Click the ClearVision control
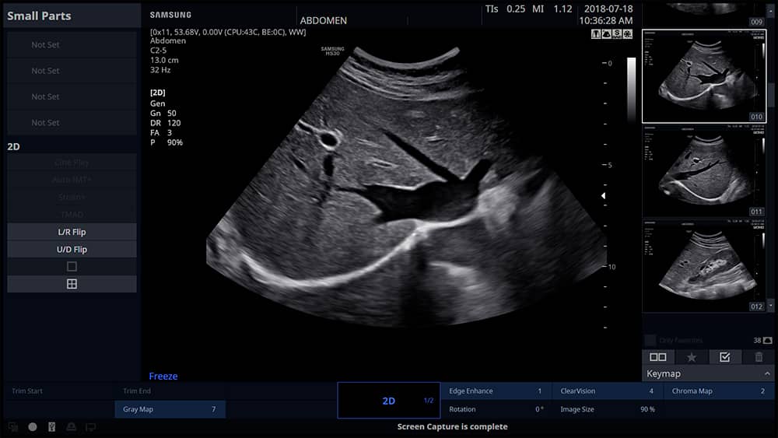The image size is (778, 438). [607, 391]
